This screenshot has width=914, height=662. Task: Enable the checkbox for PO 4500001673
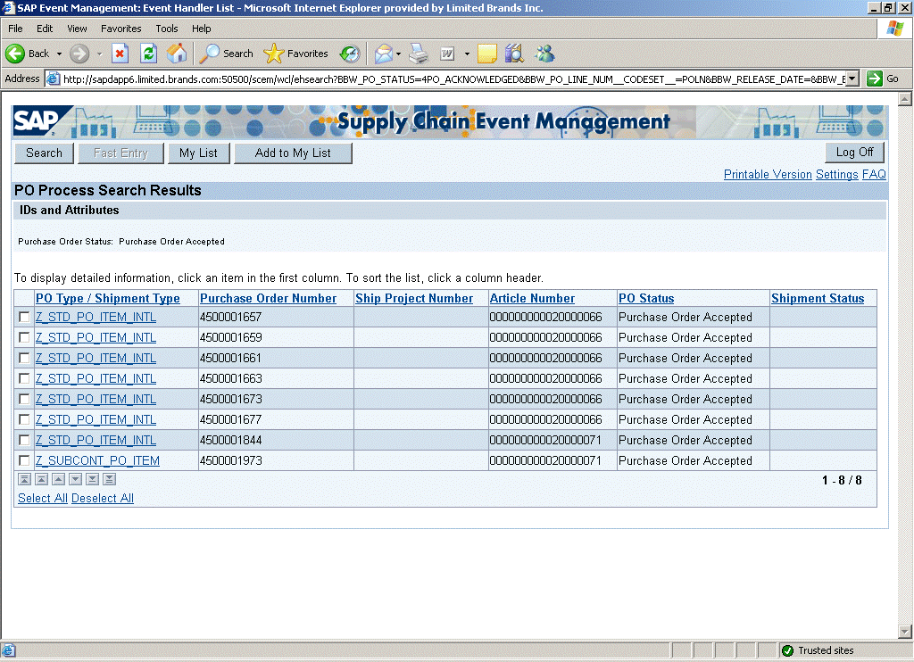tap(24, 399)
